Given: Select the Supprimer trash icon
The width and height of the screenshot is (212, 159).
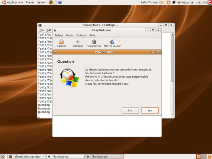Looking at the screenshot, I should [x=94, y=42].
